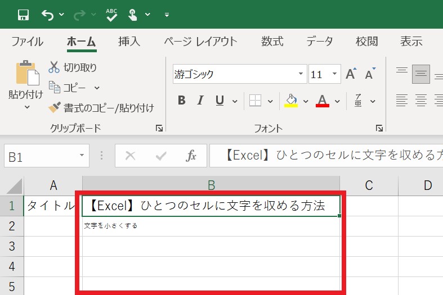Screen dimensions: 443x295
Task: Open the データ tab
Action: click(320, 42)
